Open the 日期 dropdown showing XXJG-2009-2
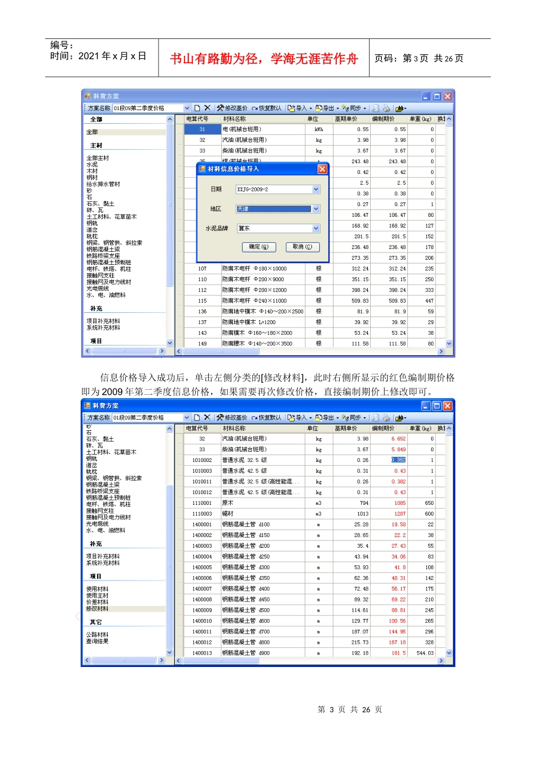Screen dimensions: 536x759 click(x=316, y=190)
